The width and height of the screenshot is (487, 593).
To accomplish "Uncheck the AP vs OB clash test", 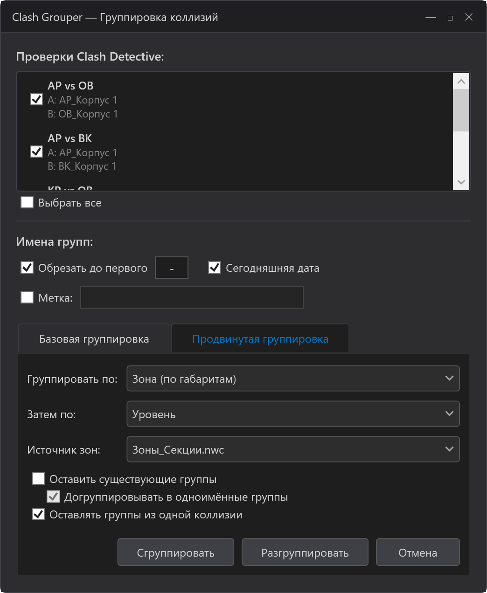I will click(36, 99).
